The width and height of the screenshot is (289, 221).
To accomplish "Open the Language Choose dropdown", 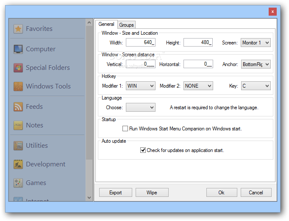I will 140,108.
